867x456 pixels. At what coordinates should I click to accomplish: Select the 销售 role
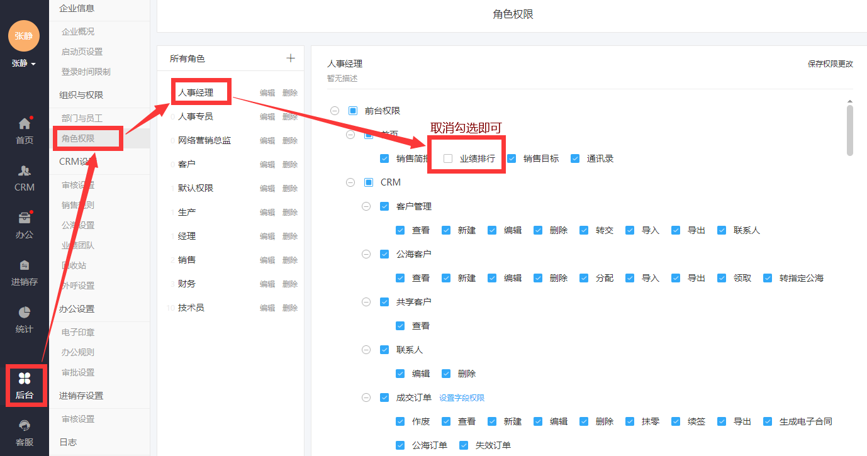point(187,260)
